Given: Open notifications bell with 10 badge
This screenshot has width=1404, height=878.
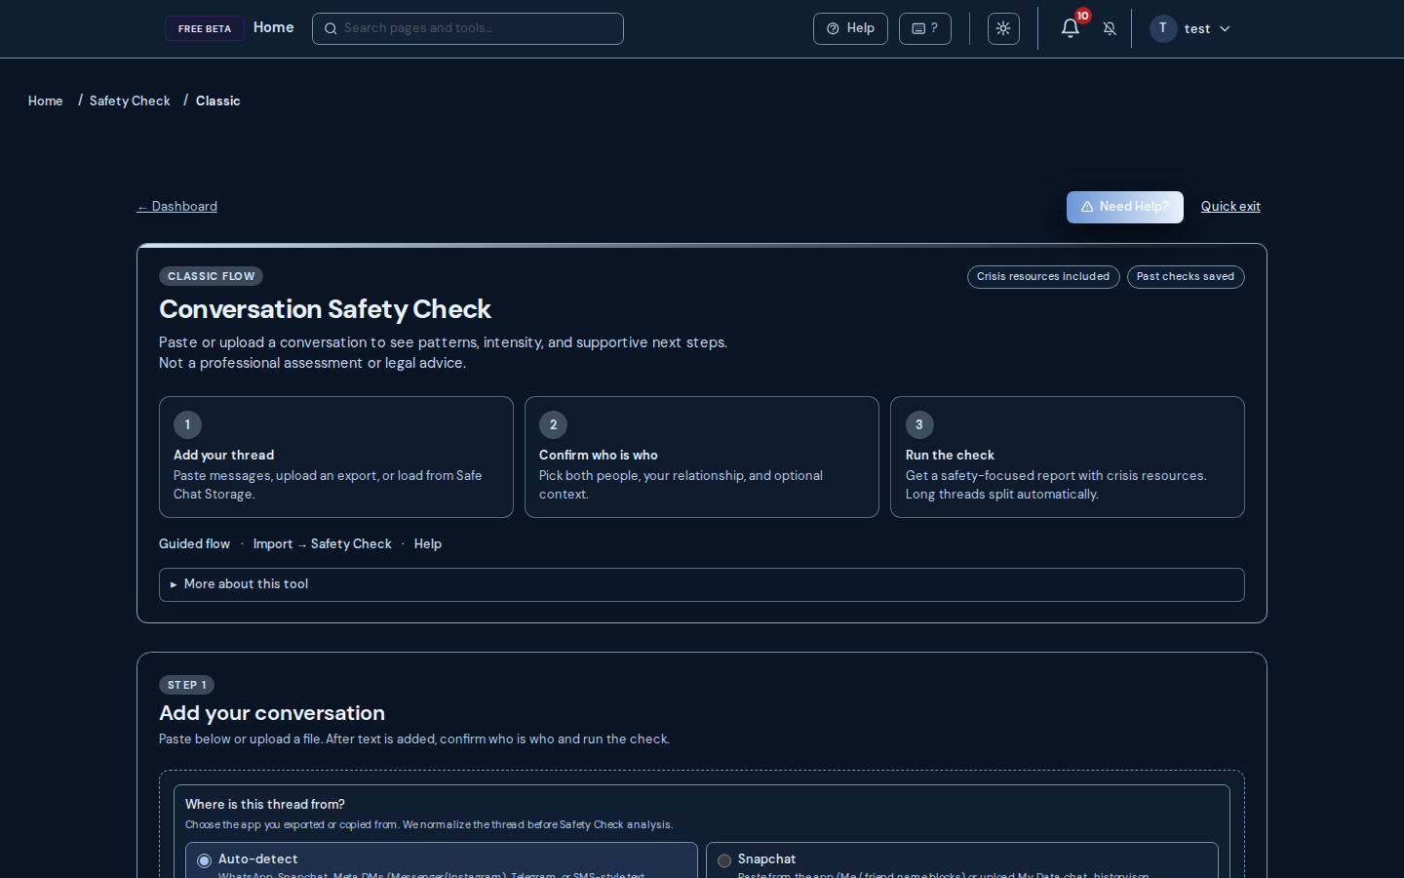Looking at the screenshot, I should click(1071, 27).
